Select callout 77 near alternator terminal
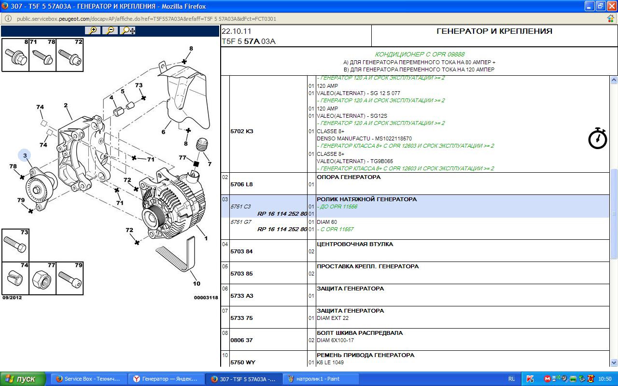Viewport: 618px width, 386px height. point(183,158)
